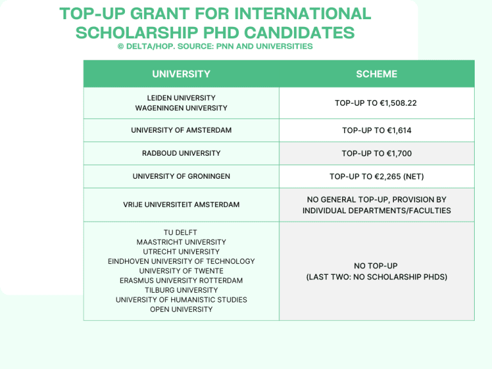Select the "Top-up to €1,700" cell

[377, 154]
